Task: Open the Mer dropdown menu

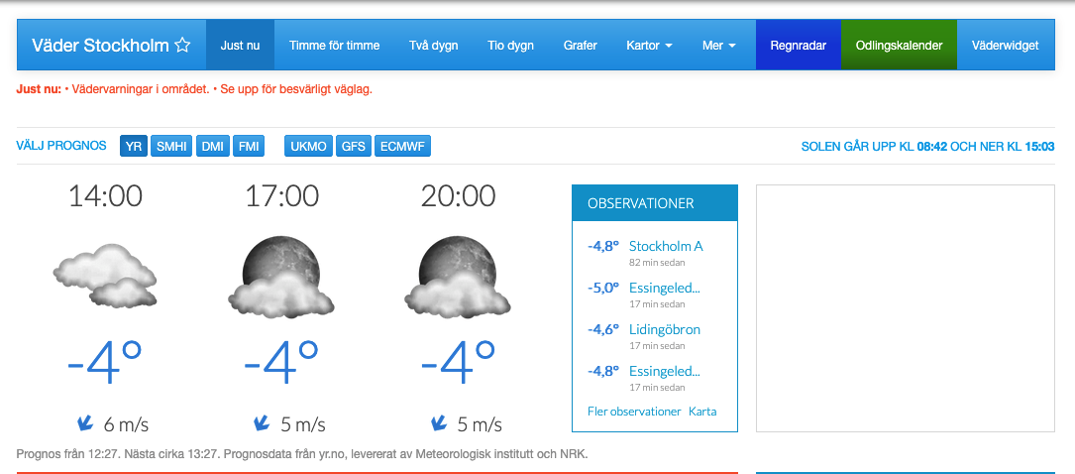Action: coord(718,46)
